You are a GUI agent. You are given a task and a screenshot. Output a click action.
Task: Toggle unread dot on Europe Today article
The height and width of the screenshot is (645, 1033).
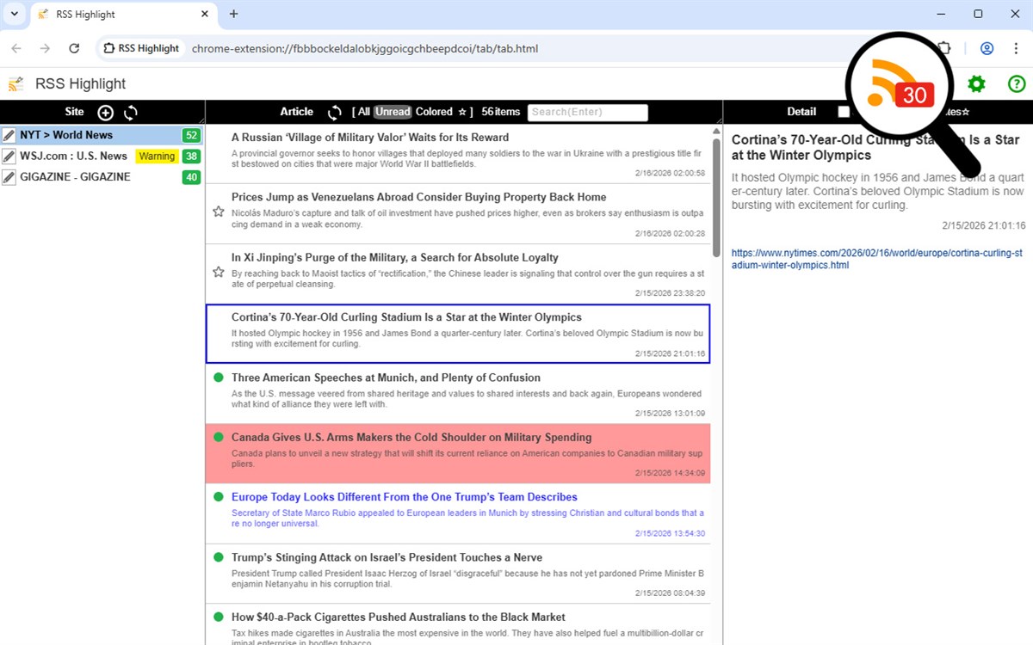218,497
